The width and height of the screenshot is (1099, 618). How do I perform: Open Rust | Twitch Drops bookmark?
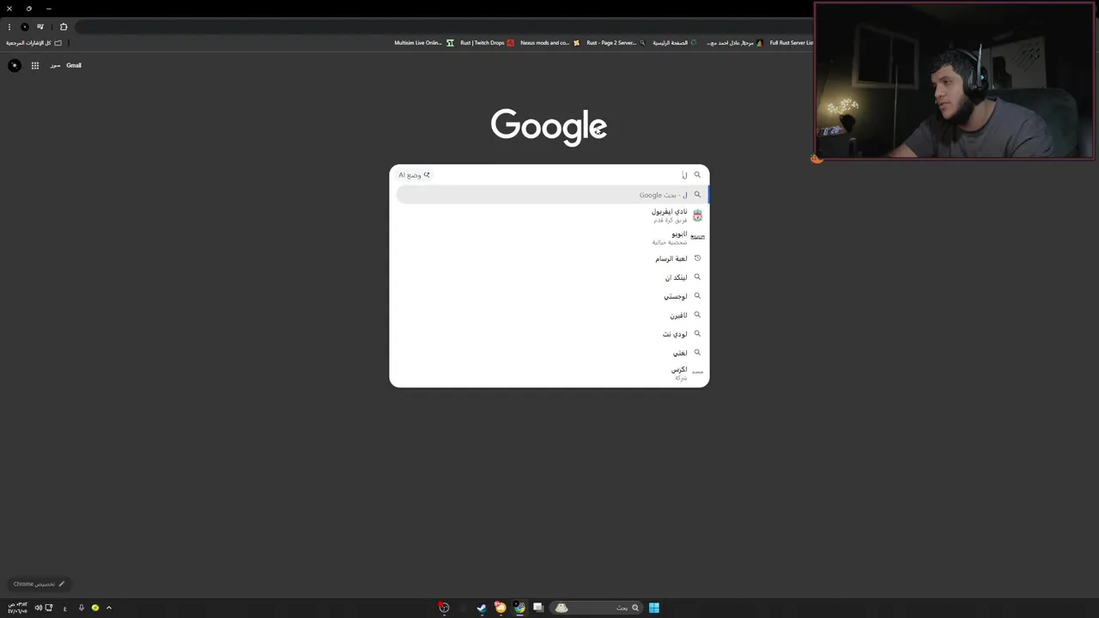pos(487,43)
